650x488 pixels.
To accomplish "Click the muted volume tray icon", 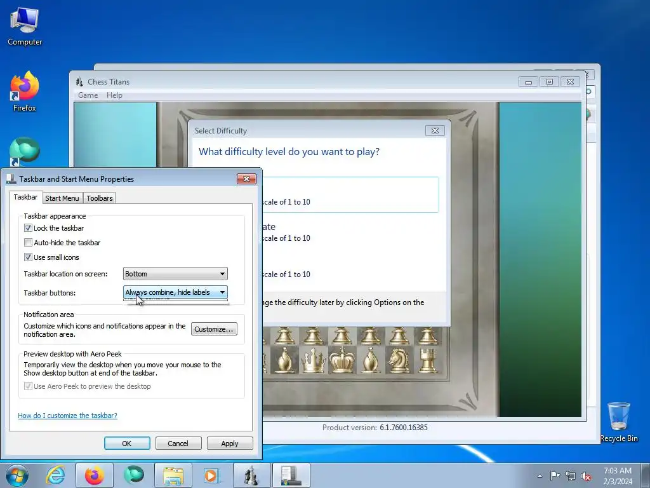I will click(x=586, y=476).
